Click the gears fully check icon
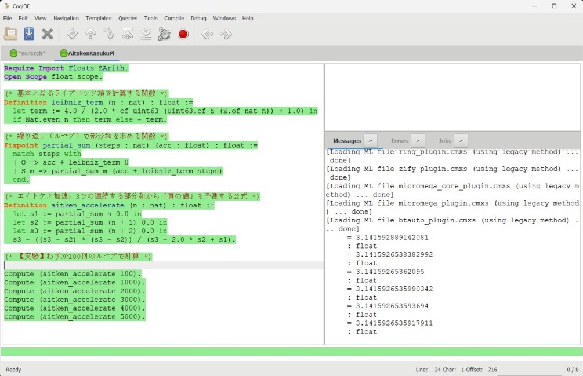The height and width of the screenshot is (376, 583). (164, 34)
